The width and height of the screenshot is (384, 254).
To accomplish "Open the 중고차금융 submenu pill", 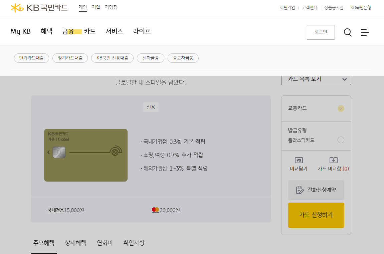I will pos(183,58).
